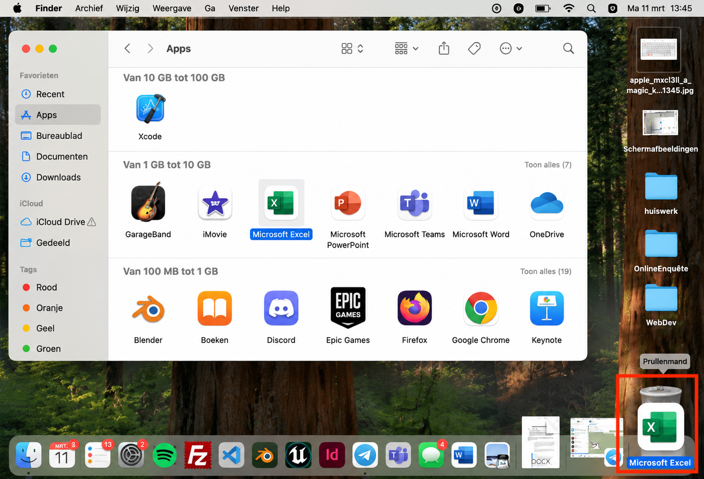
Task: Select the Groen tag
Action: (58, 348)
